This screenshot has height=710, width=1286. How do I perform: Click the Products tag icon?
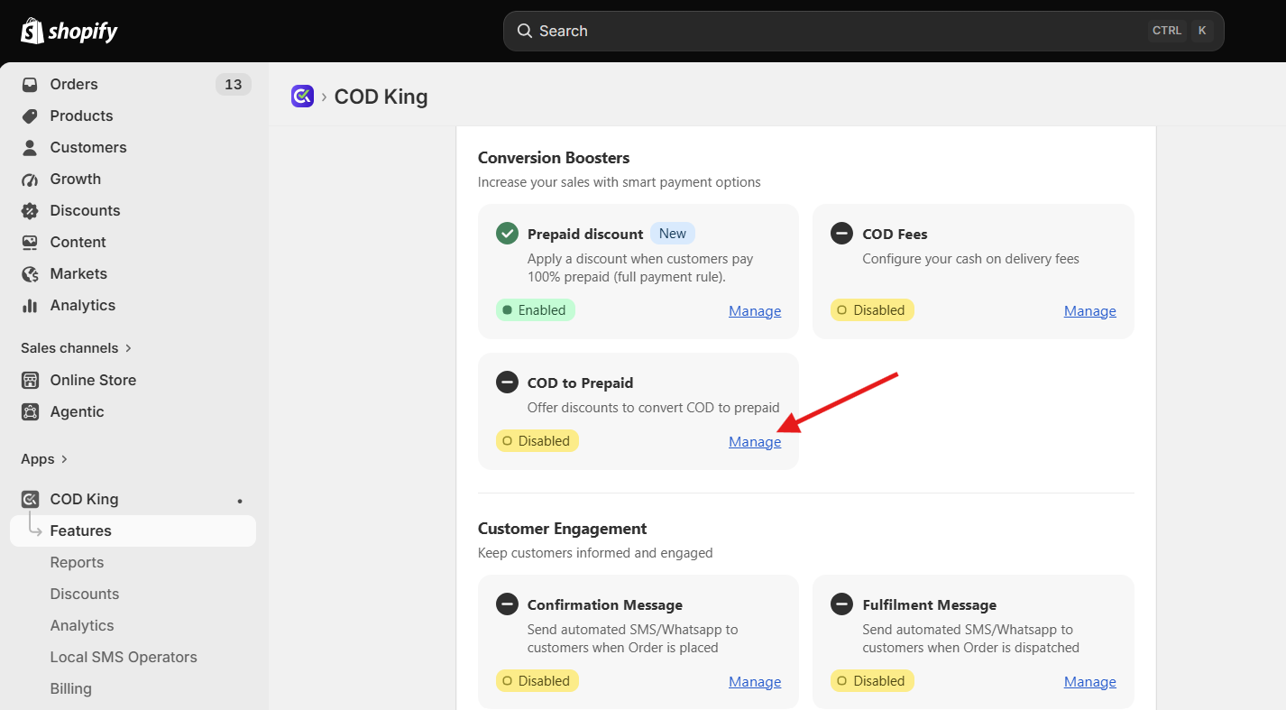coord(30,115)
